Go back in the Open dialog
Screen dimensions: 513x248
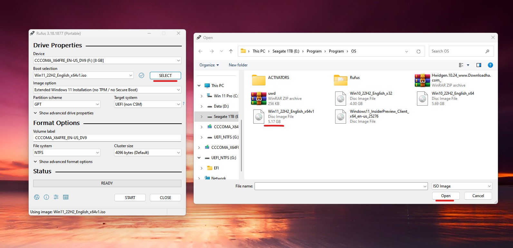click(200, 51)
